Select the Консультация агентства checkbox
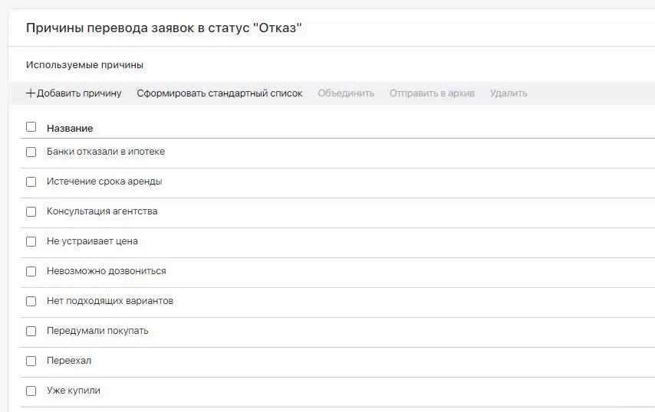655x412 pixels. [31, 211]
